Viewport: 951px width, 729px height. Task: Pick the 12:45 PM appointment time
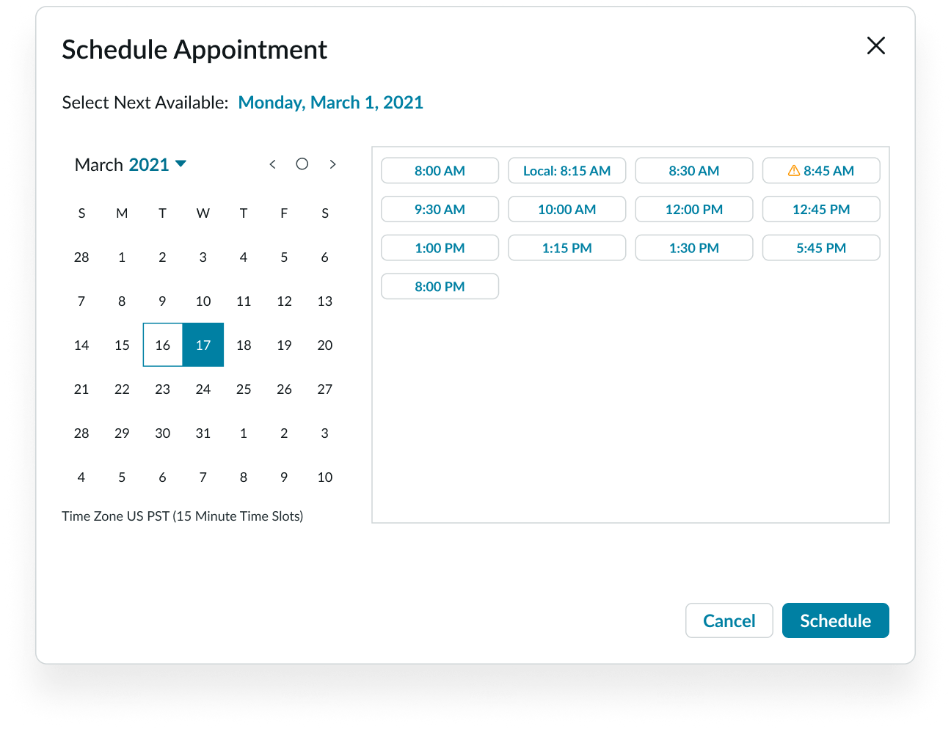tap(820, 209)
